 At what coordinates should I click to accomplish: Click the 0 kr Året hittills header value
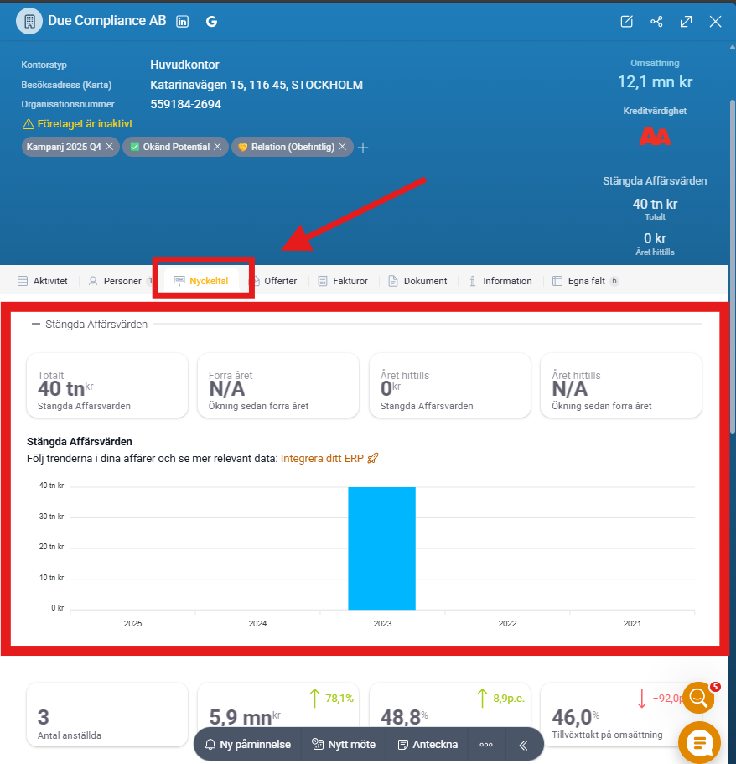(655, 238)
